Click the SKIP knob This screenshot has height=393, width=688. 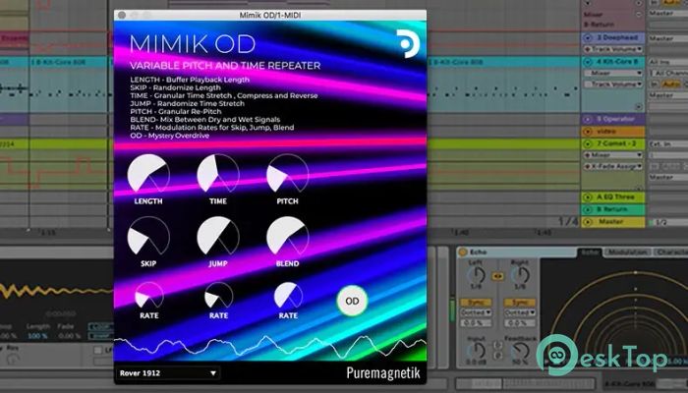(x=148, y=236)
